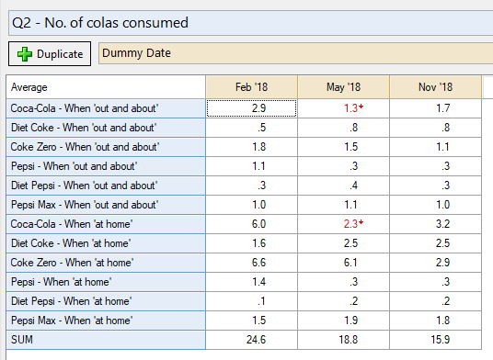This screenshot has height=360, width=493.
Task: Select row Coca-Cola - When 'at home'
Action: 106,224
